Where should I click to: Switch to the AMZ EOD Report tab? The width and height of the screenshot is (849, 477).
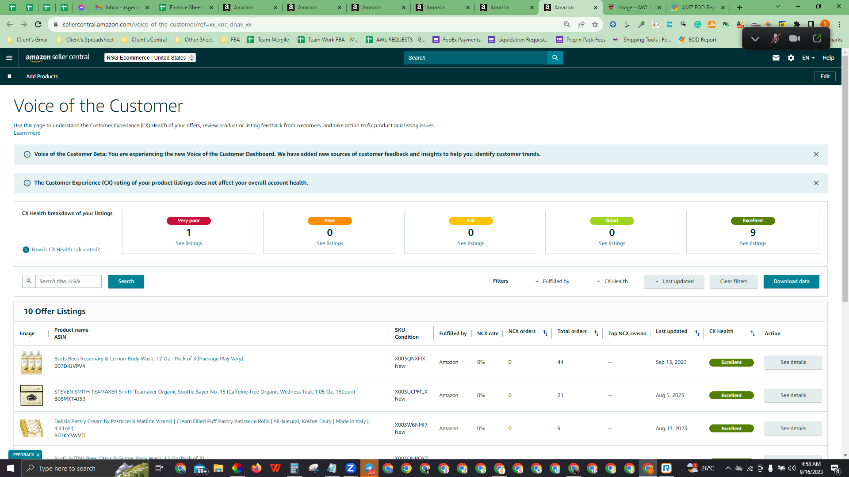pos(699,8)
